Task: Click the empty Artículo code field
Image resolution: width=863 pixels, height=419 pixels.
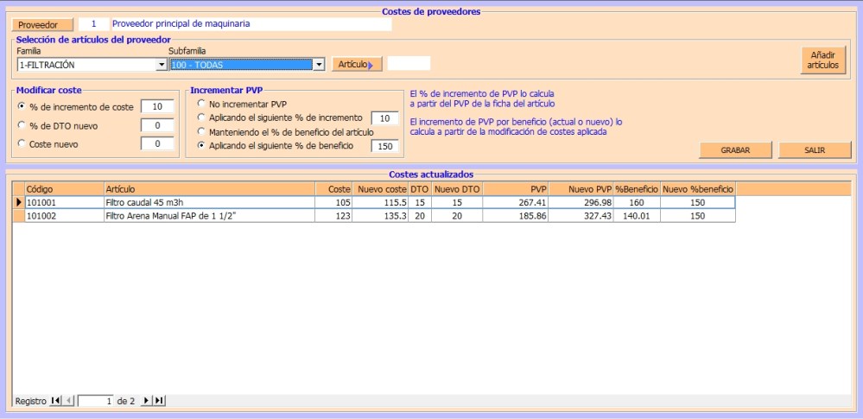Action: (x=409, y=63)
